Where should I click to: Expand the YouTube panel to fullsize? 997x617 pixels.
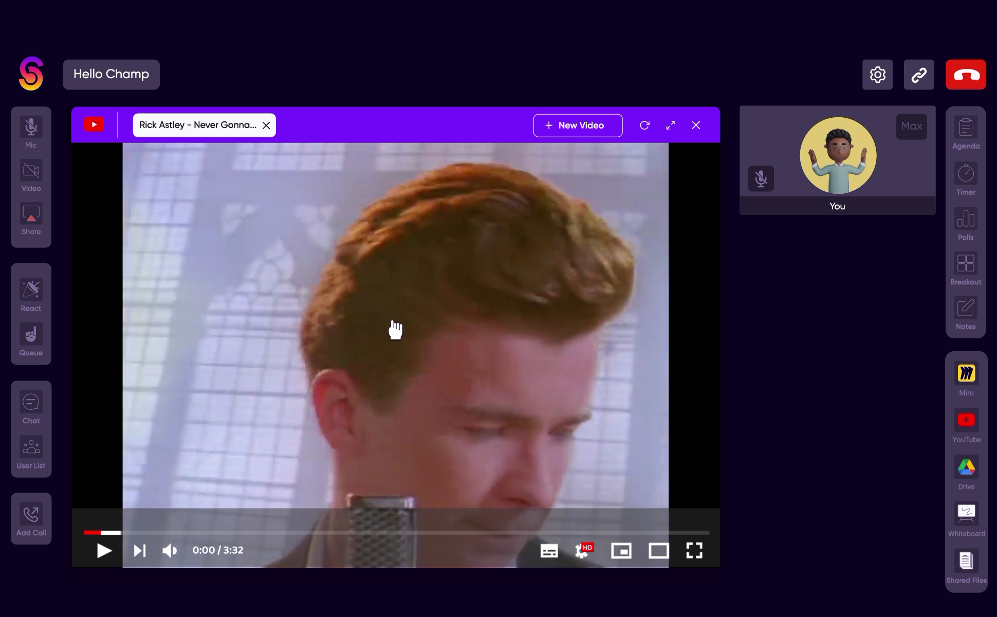click(x=671, y=125)
